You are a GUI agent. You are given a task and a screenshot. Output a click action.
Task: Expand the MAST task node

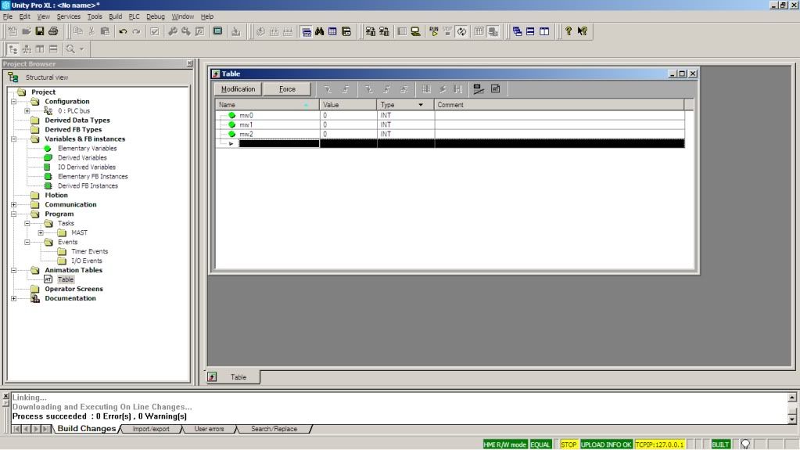(41, 232)
